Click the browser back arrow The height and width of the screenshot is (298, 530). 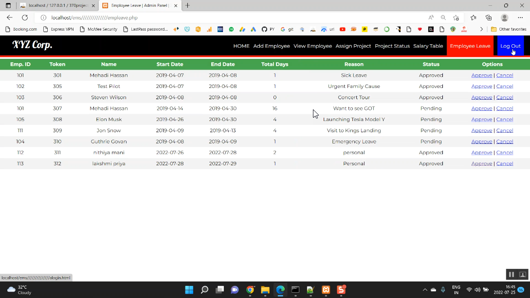(10, 18)
